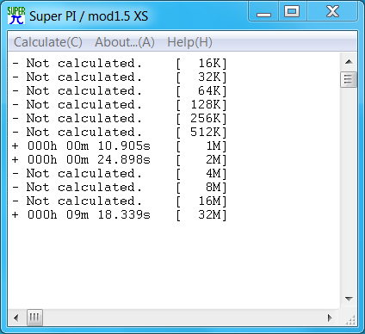This screenshot has height=334, width=365.
Task: Click the horizontal scrollbar thumb
Action: (x=34, y=318)
